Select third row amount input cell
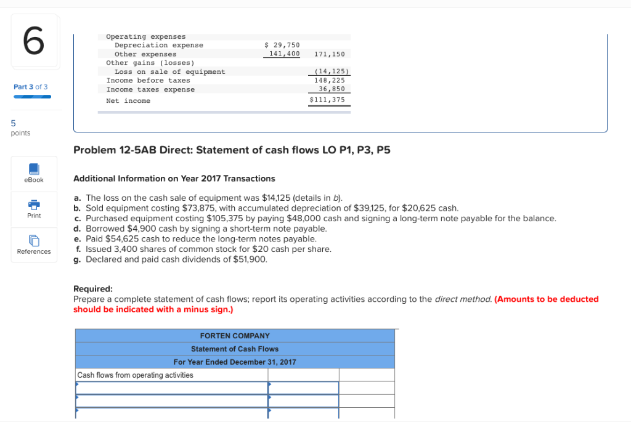This screenshot has height=422, width=631. (303, 413)
